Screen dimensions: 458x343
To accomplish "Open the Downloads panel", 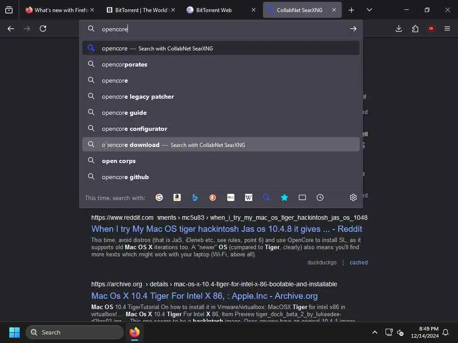I will point(399,29).
